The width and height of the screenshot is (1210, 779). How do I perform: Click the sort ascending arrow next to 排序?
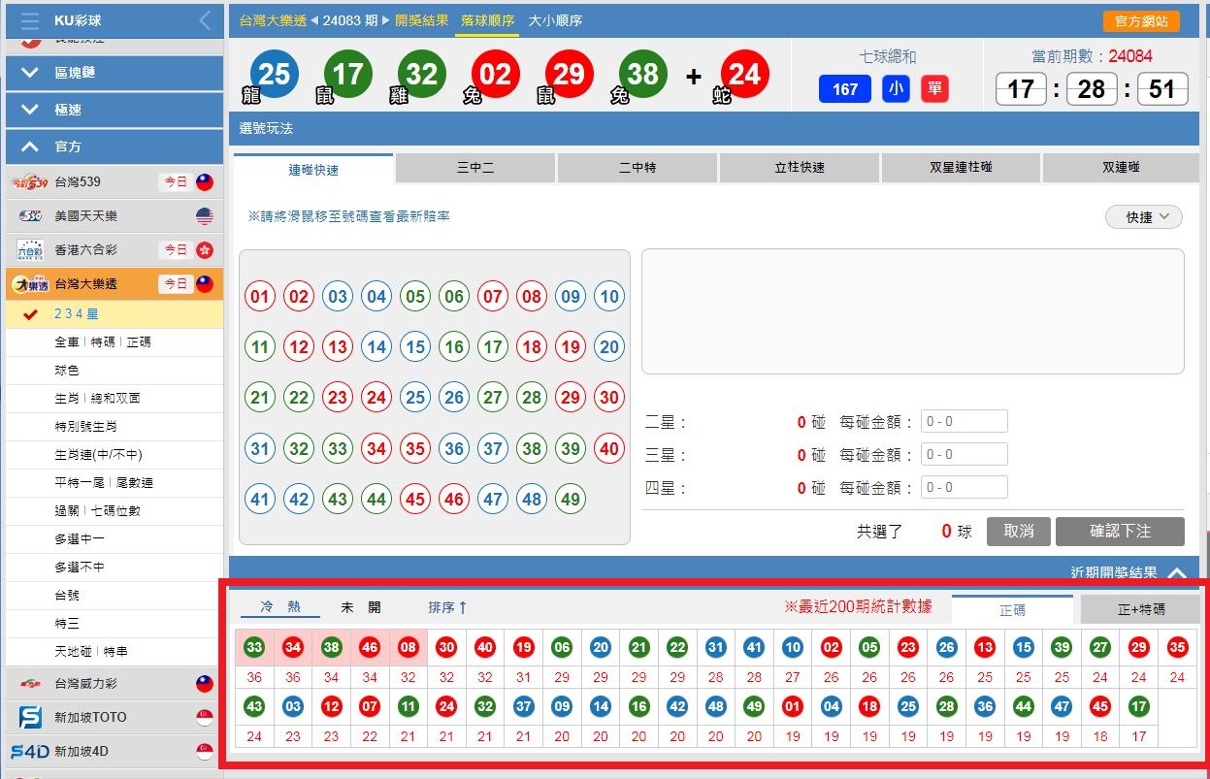(463, 607)
